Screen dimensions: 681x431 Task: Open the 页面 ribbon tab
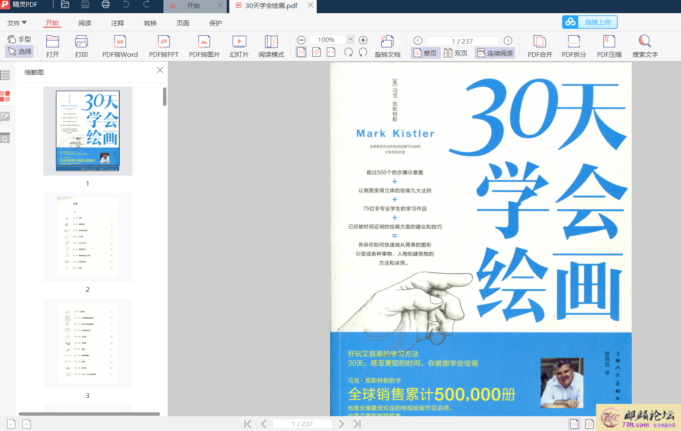pyautogui.click(x=183, y=23)
